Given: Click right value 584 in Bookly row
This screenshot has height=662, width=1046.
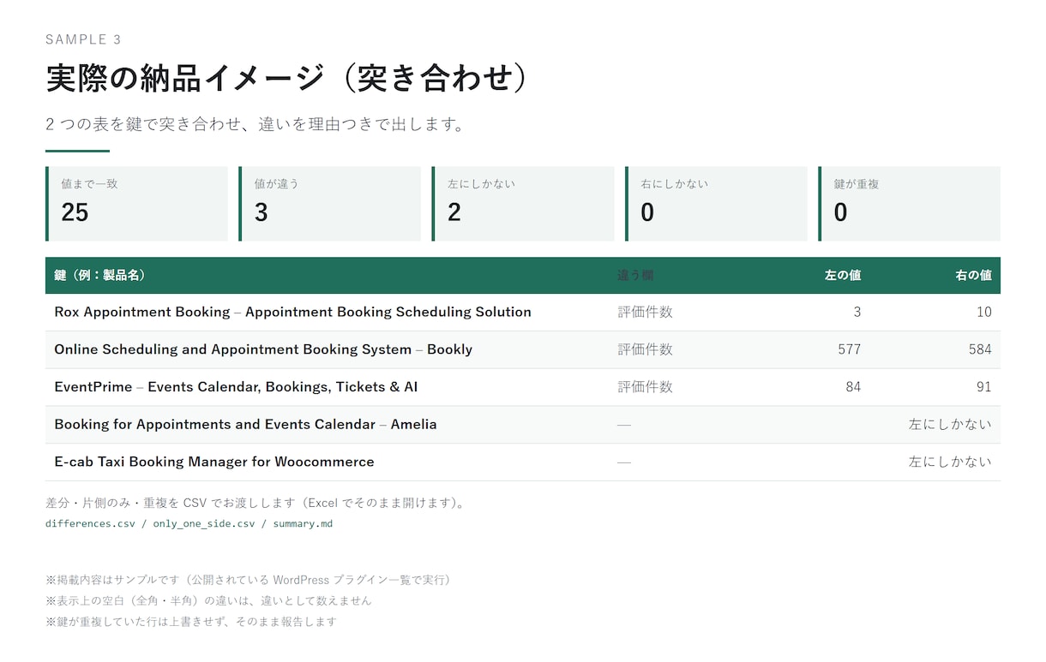Looking at the screenshot, I should pos(979,349).
